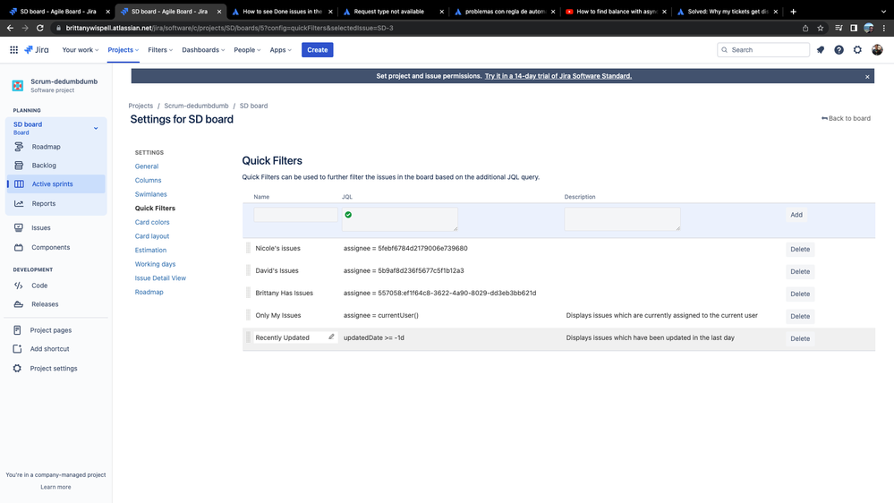Click the new filter JQL text area

click(x=400, y=219)
